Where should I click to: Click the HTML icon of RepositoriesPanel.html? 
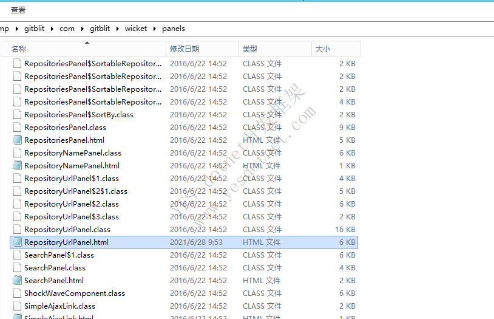(18, 140)
